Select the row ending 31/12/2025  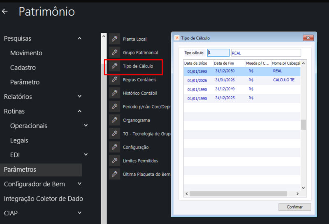(242, 98)
